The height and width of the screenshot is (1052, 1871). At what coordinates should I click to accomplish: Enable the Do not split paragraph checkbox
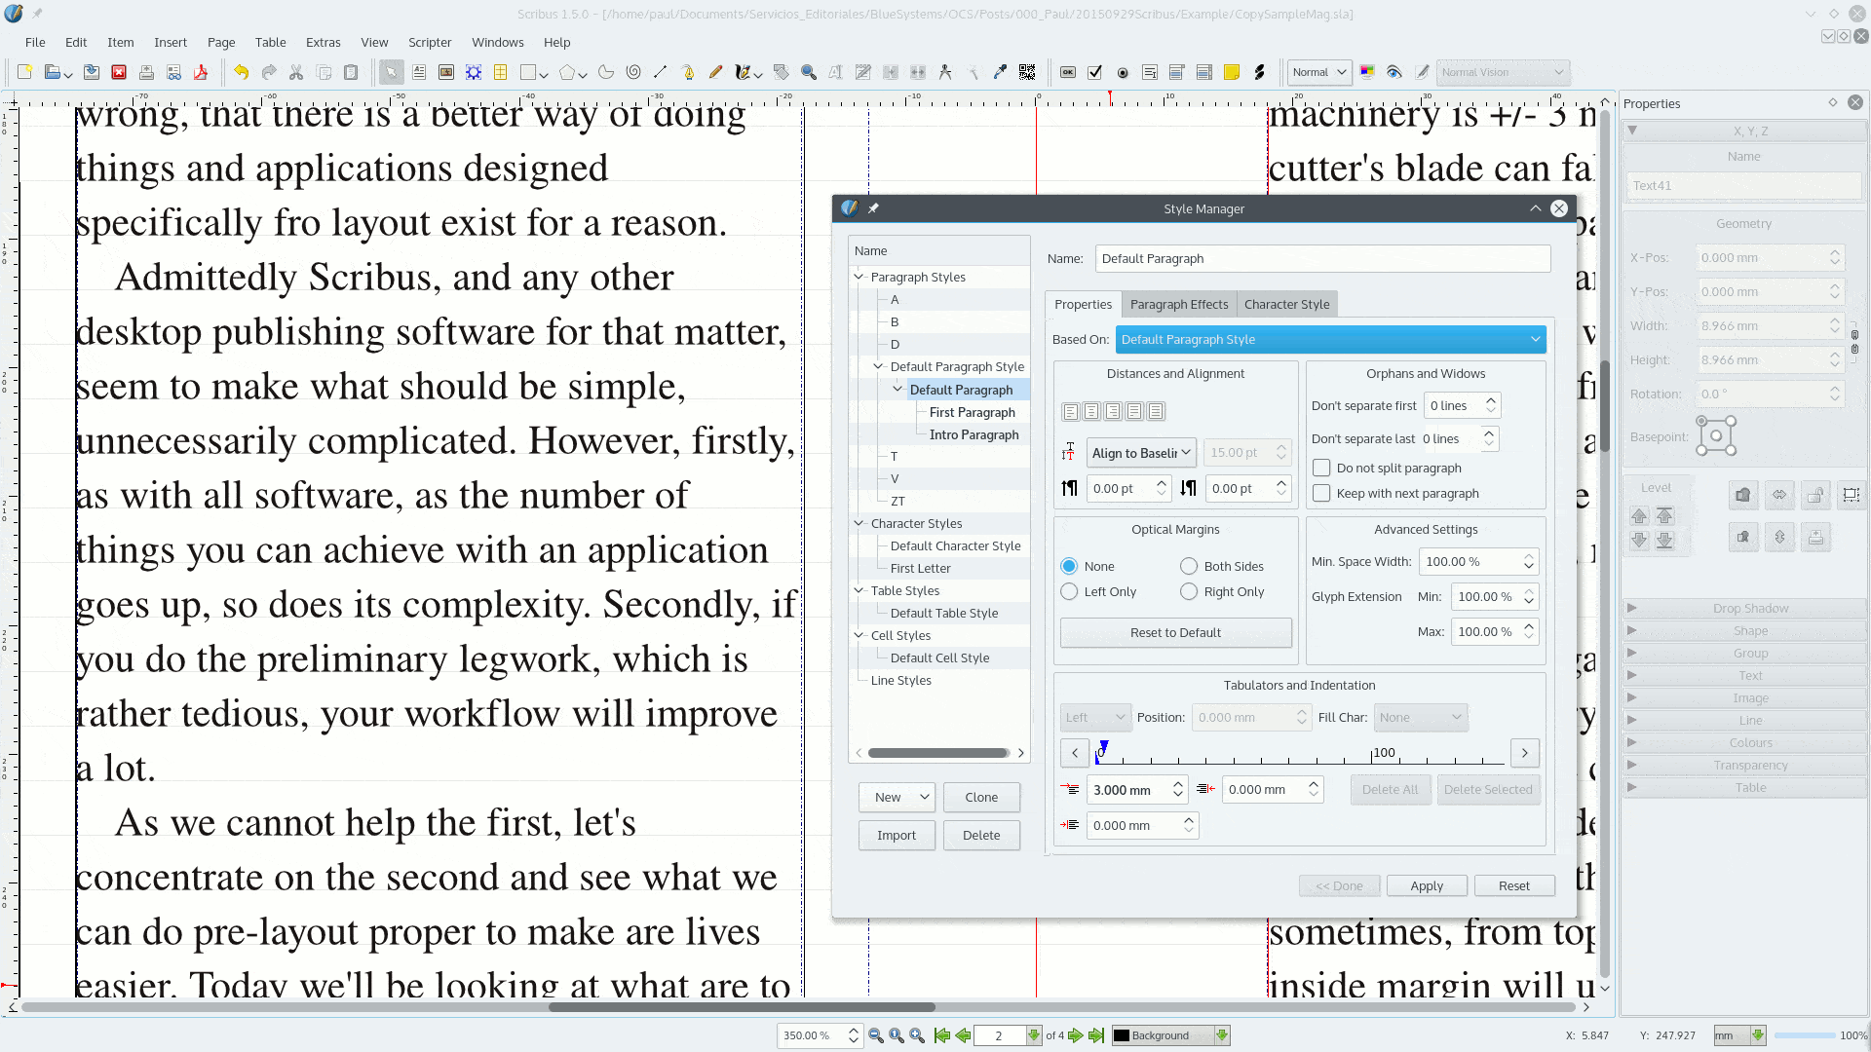[1321, 468]
